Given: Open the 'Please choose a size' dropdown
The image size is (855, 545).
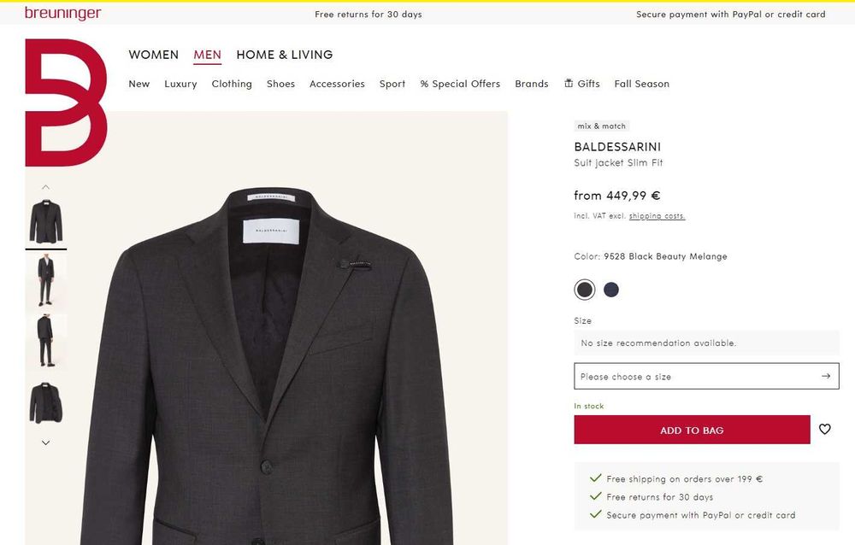Looking at the screenshot, I should (706, 376).
